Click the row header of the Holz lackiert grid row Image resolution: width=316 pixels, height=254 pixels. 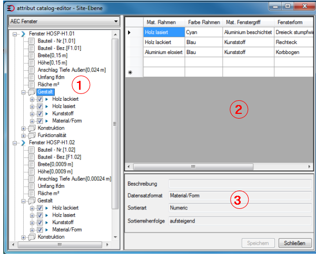[x=134, y=42]
